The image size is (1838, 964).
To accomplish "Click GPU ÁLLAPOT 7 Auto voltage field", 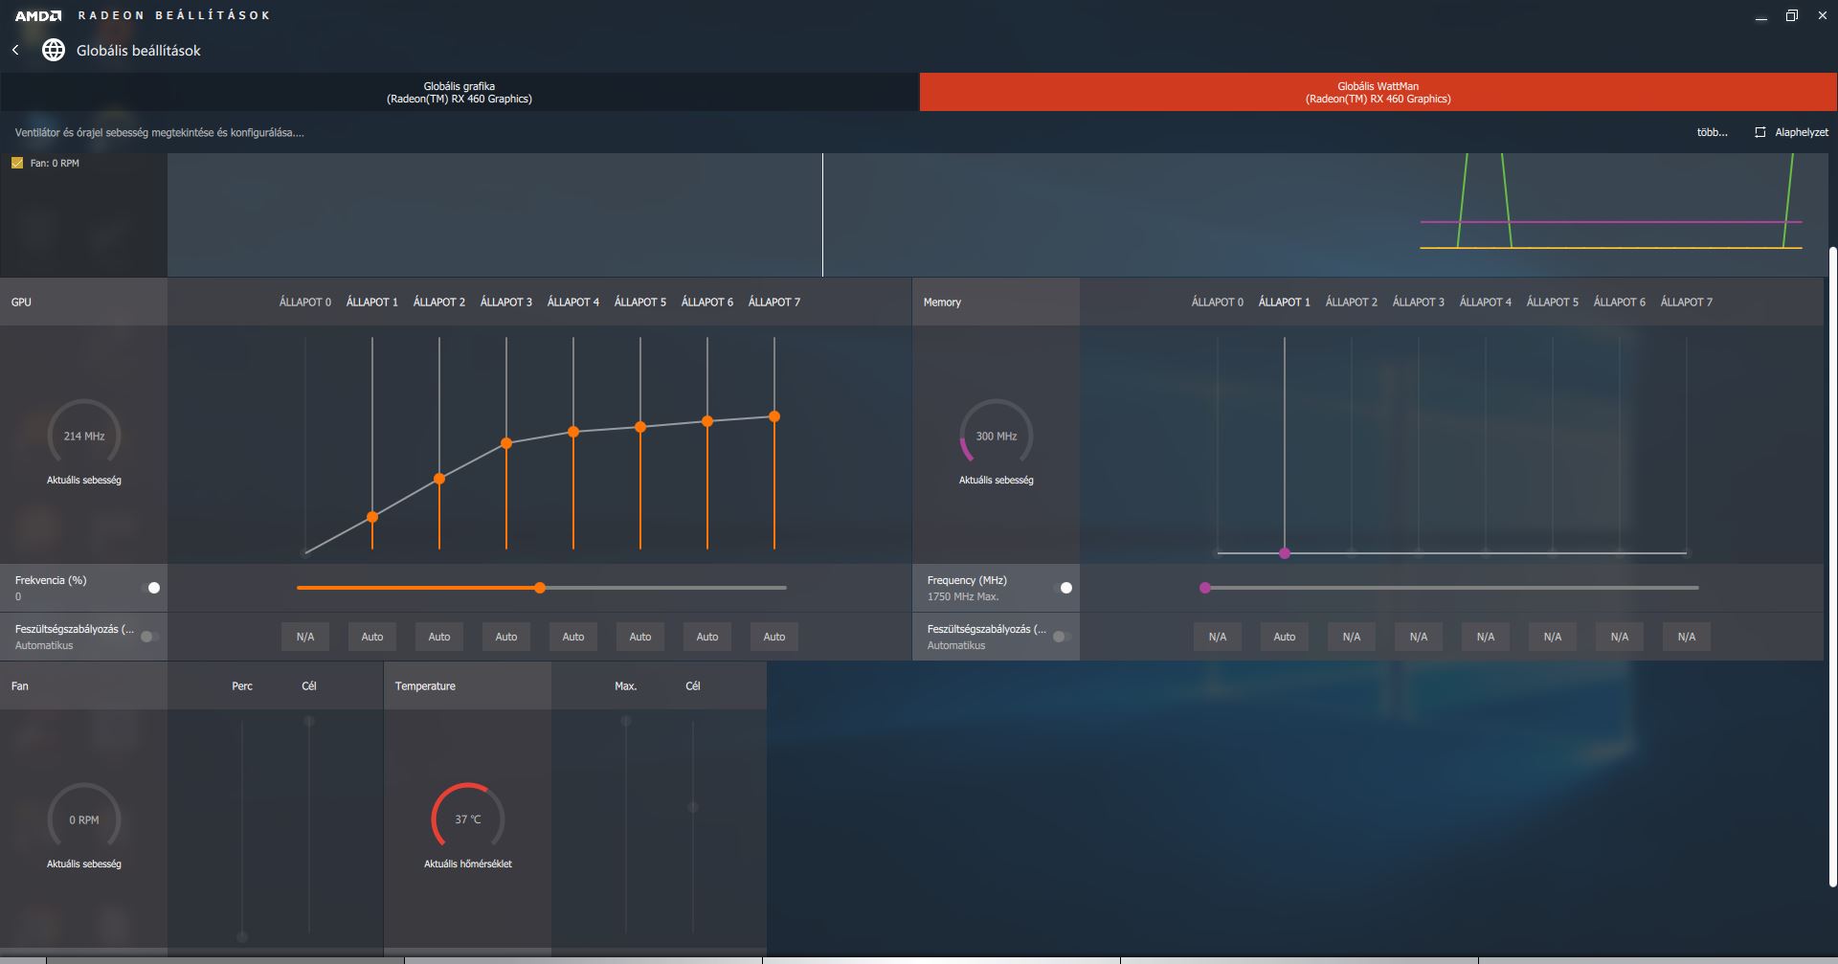I will point(774,637).
